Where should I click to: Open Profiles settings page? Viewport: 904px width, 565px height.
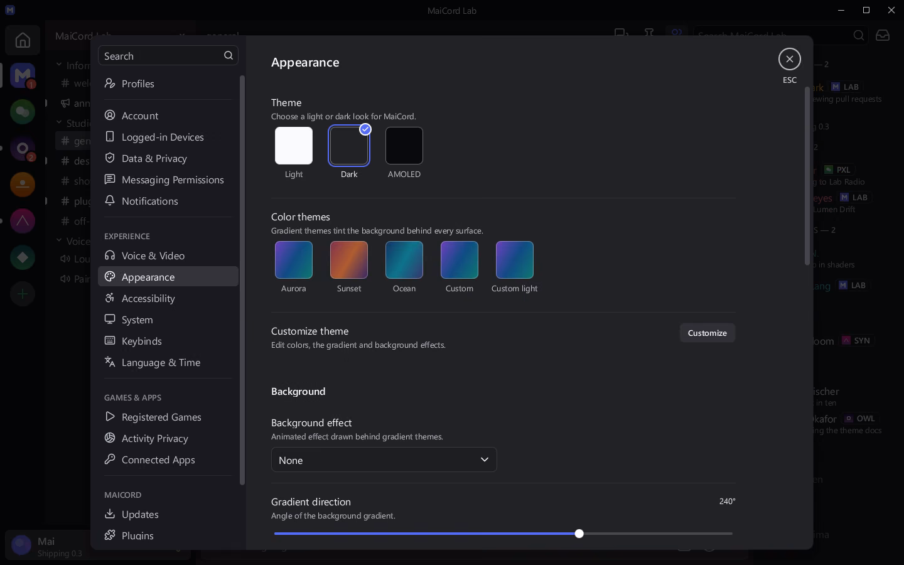(168, 83)
